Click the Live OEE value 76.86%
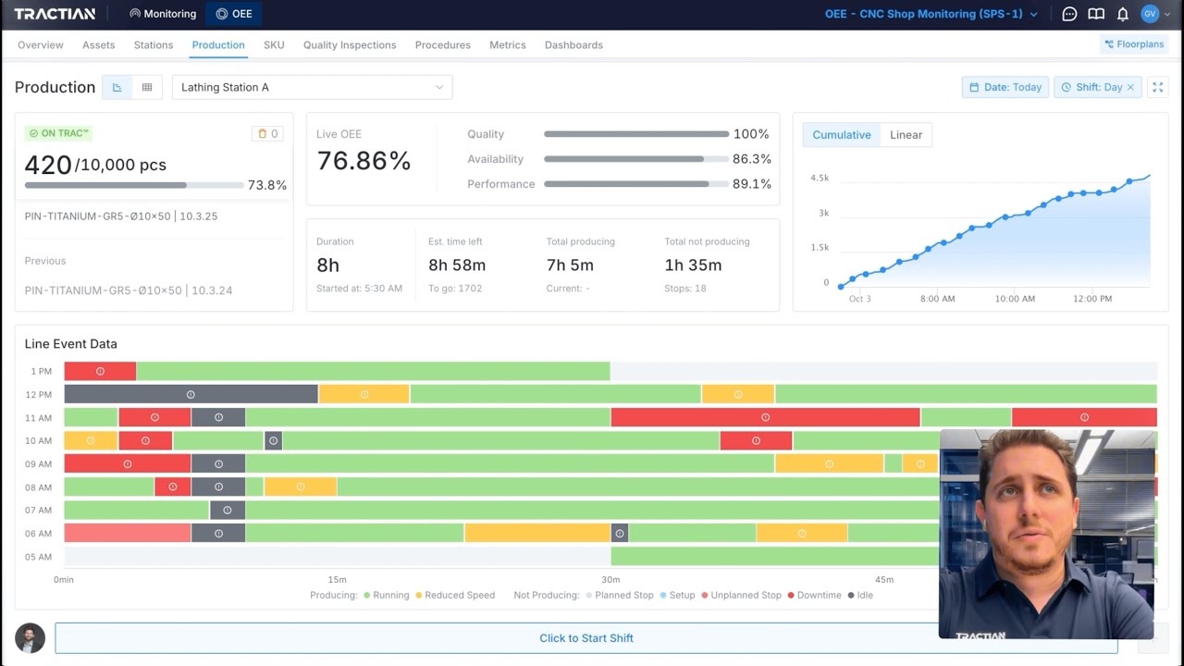Image resolution: width=1184 pixels, height=666 pixels. click(x=364, y=161)
